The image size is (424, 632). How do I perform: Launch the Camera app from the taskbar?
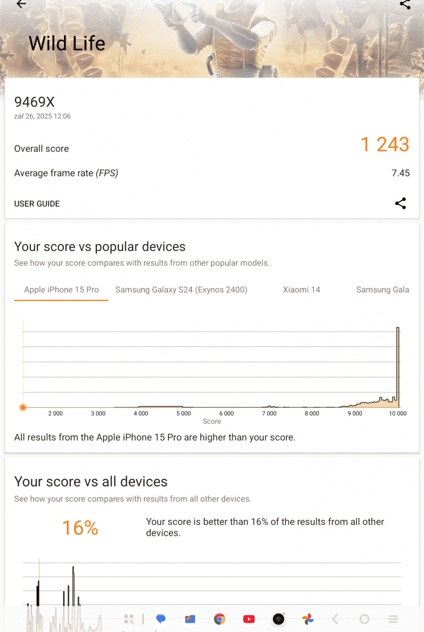(x=278, y=618)
